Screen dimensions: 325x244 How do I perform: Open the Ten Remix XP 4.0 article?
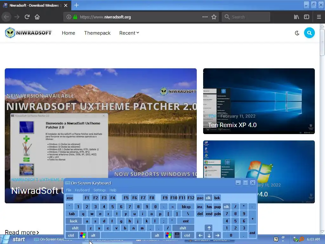click(x=259, y=101)
